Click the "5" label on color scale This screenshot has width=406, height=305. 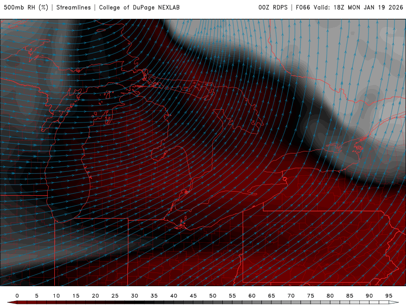[37, 296]
